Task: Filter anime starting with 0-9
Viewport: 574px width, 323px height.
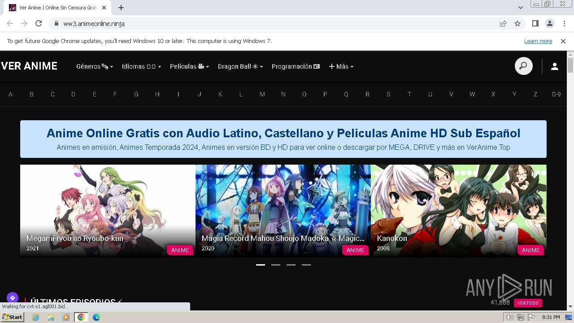Action: pos(557,94)
